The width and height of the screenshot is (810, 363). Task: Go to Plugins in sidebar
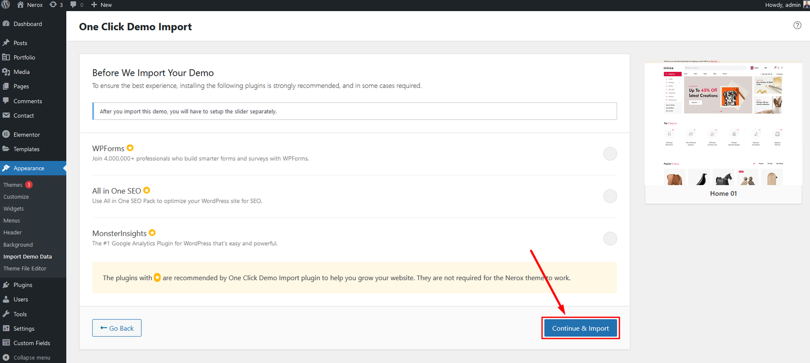point(23,285)
